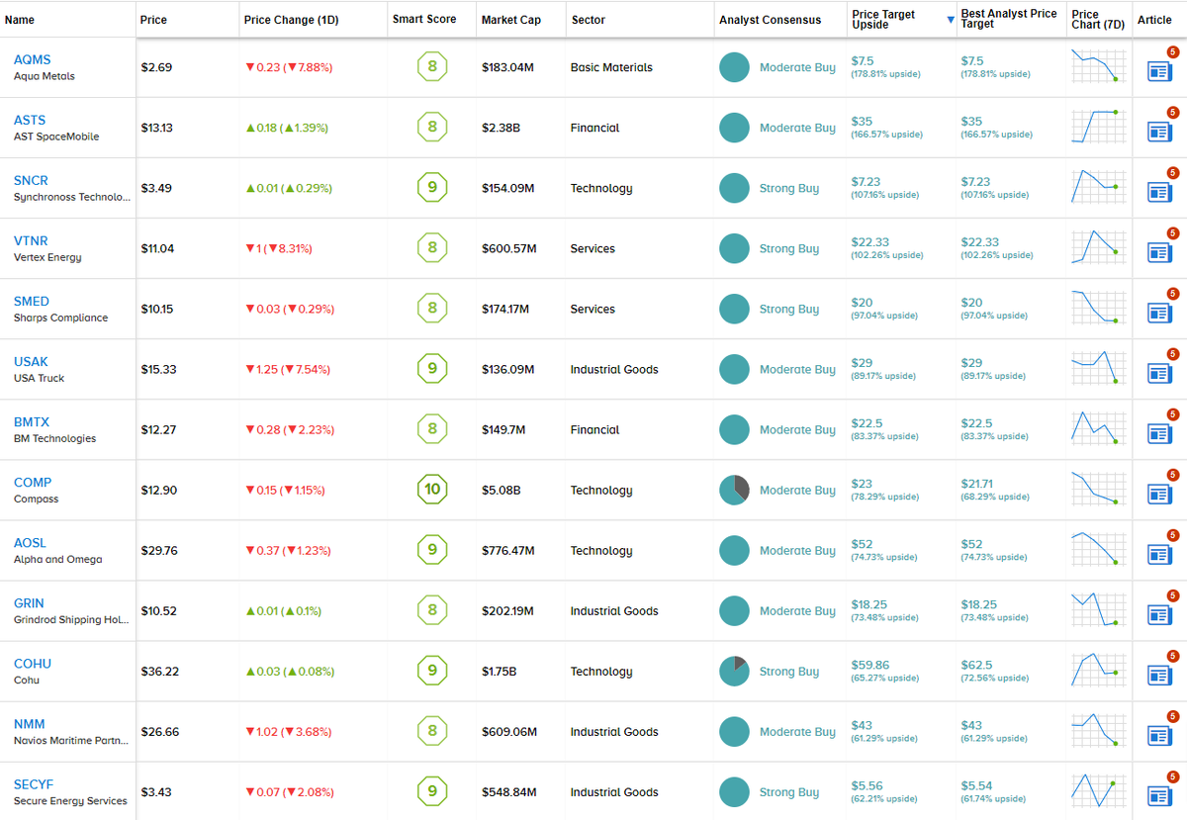The height and width of the screenshot is (820, 1187).
Task: Open the SECYF ticker link
Action: tap(33, 783)
